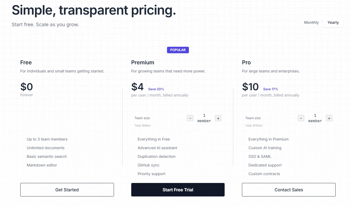
Task: Select the Yearly billing option
Action: (x=333, y=23)
